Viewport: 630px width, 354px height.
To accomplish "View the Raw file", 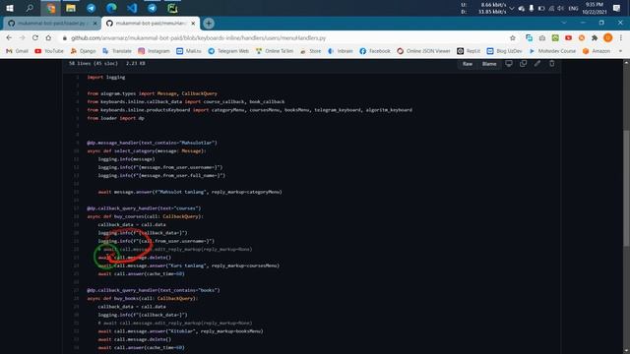I will coord(468,64).
